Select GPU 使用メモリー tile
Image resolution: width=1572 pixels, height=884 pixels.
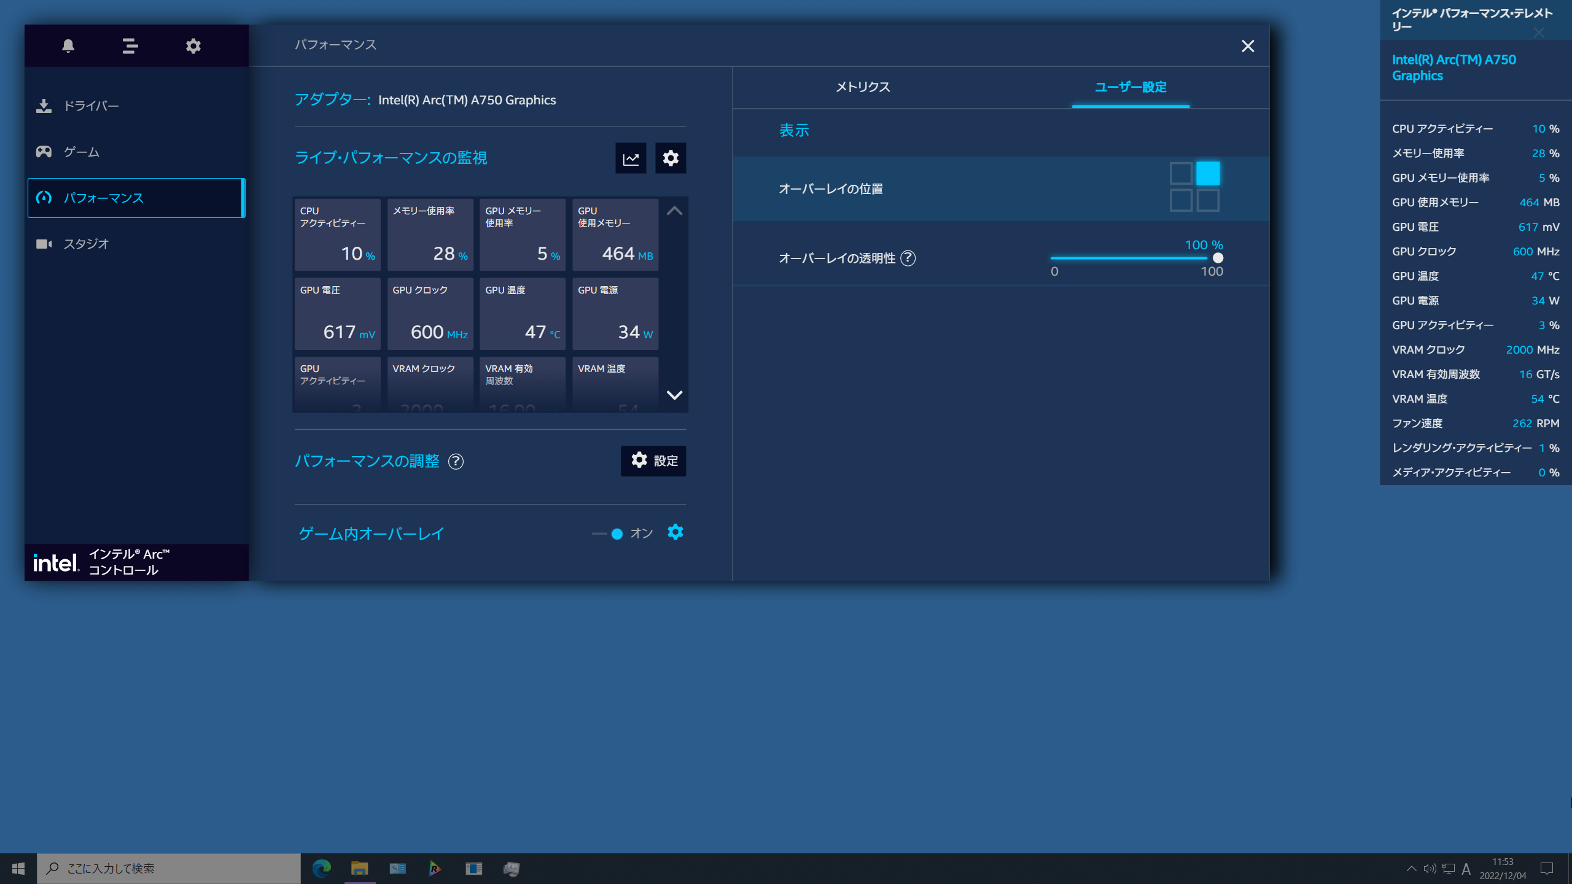tap(615, 235)
